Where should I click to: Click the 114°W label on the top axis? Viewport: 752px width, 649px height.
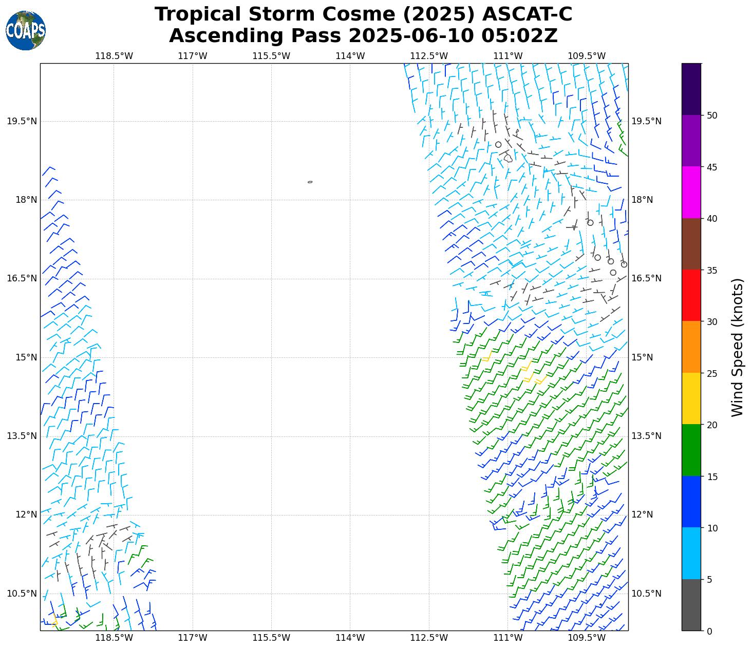click(350, 56)
